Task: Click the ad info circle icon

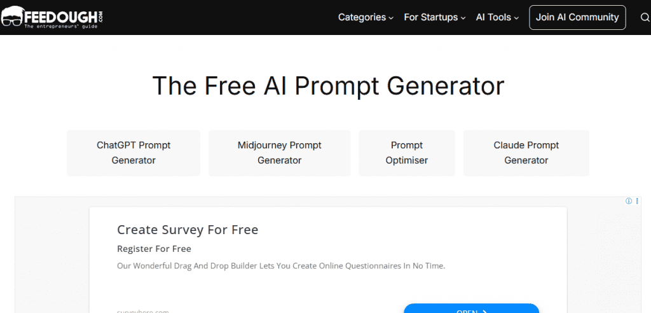Action: tap(629, 201)
